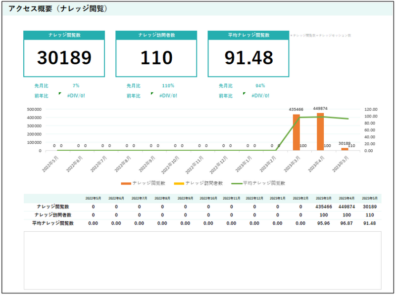
Task: Click the 94% month-over-month value
Action: (x=260, y=85)
